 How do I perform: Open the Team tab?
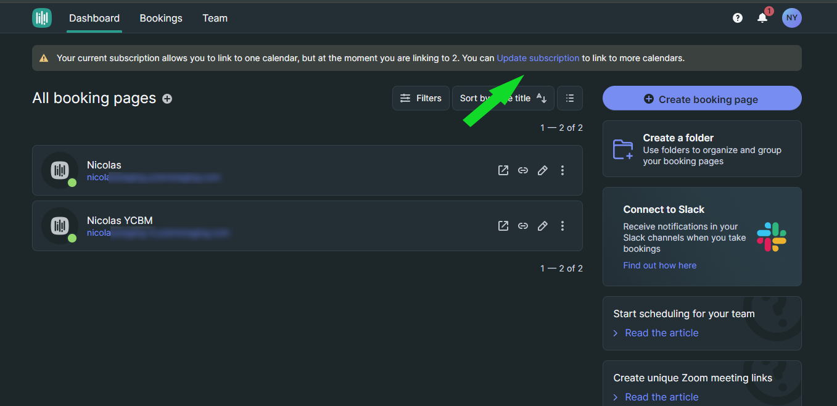[215, 18]
